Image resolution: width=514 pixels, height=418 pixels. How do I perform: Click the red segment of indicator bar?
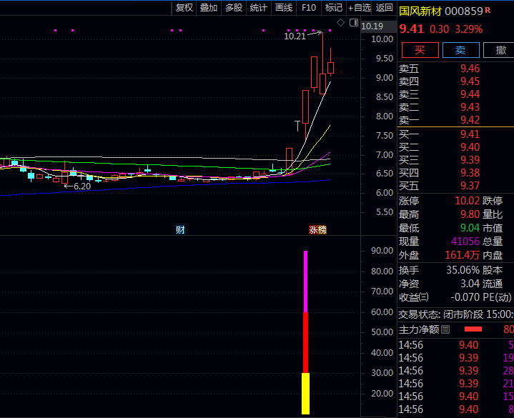point(305,342)
